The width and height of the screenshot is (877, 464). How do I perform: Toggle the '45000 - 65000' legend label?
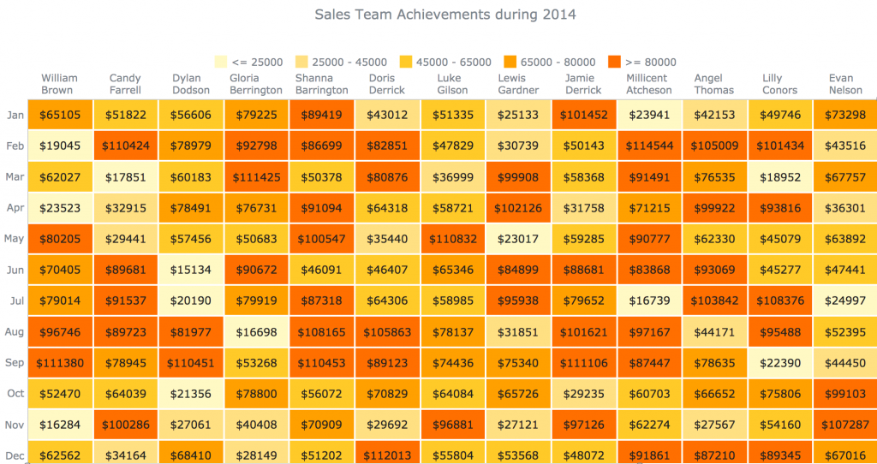(454, 62)
